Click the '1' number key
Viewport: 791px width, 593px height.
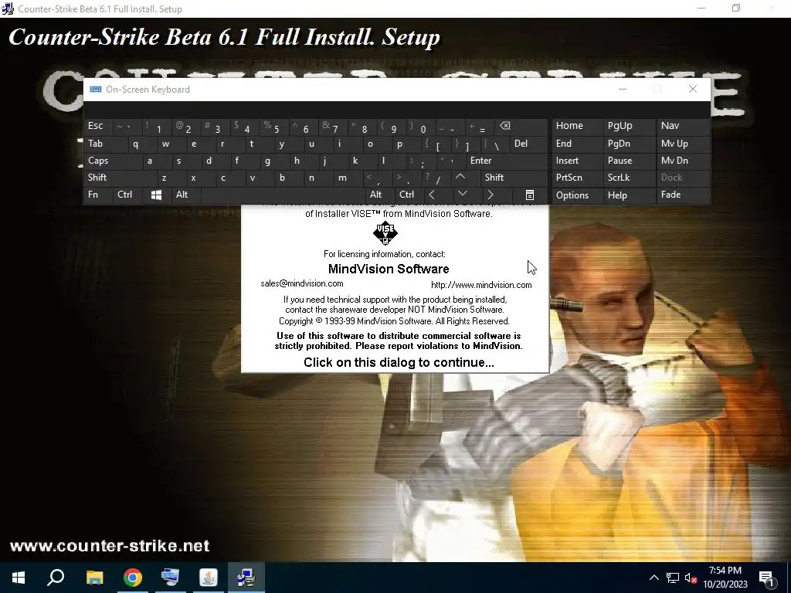tap(156, 127)
